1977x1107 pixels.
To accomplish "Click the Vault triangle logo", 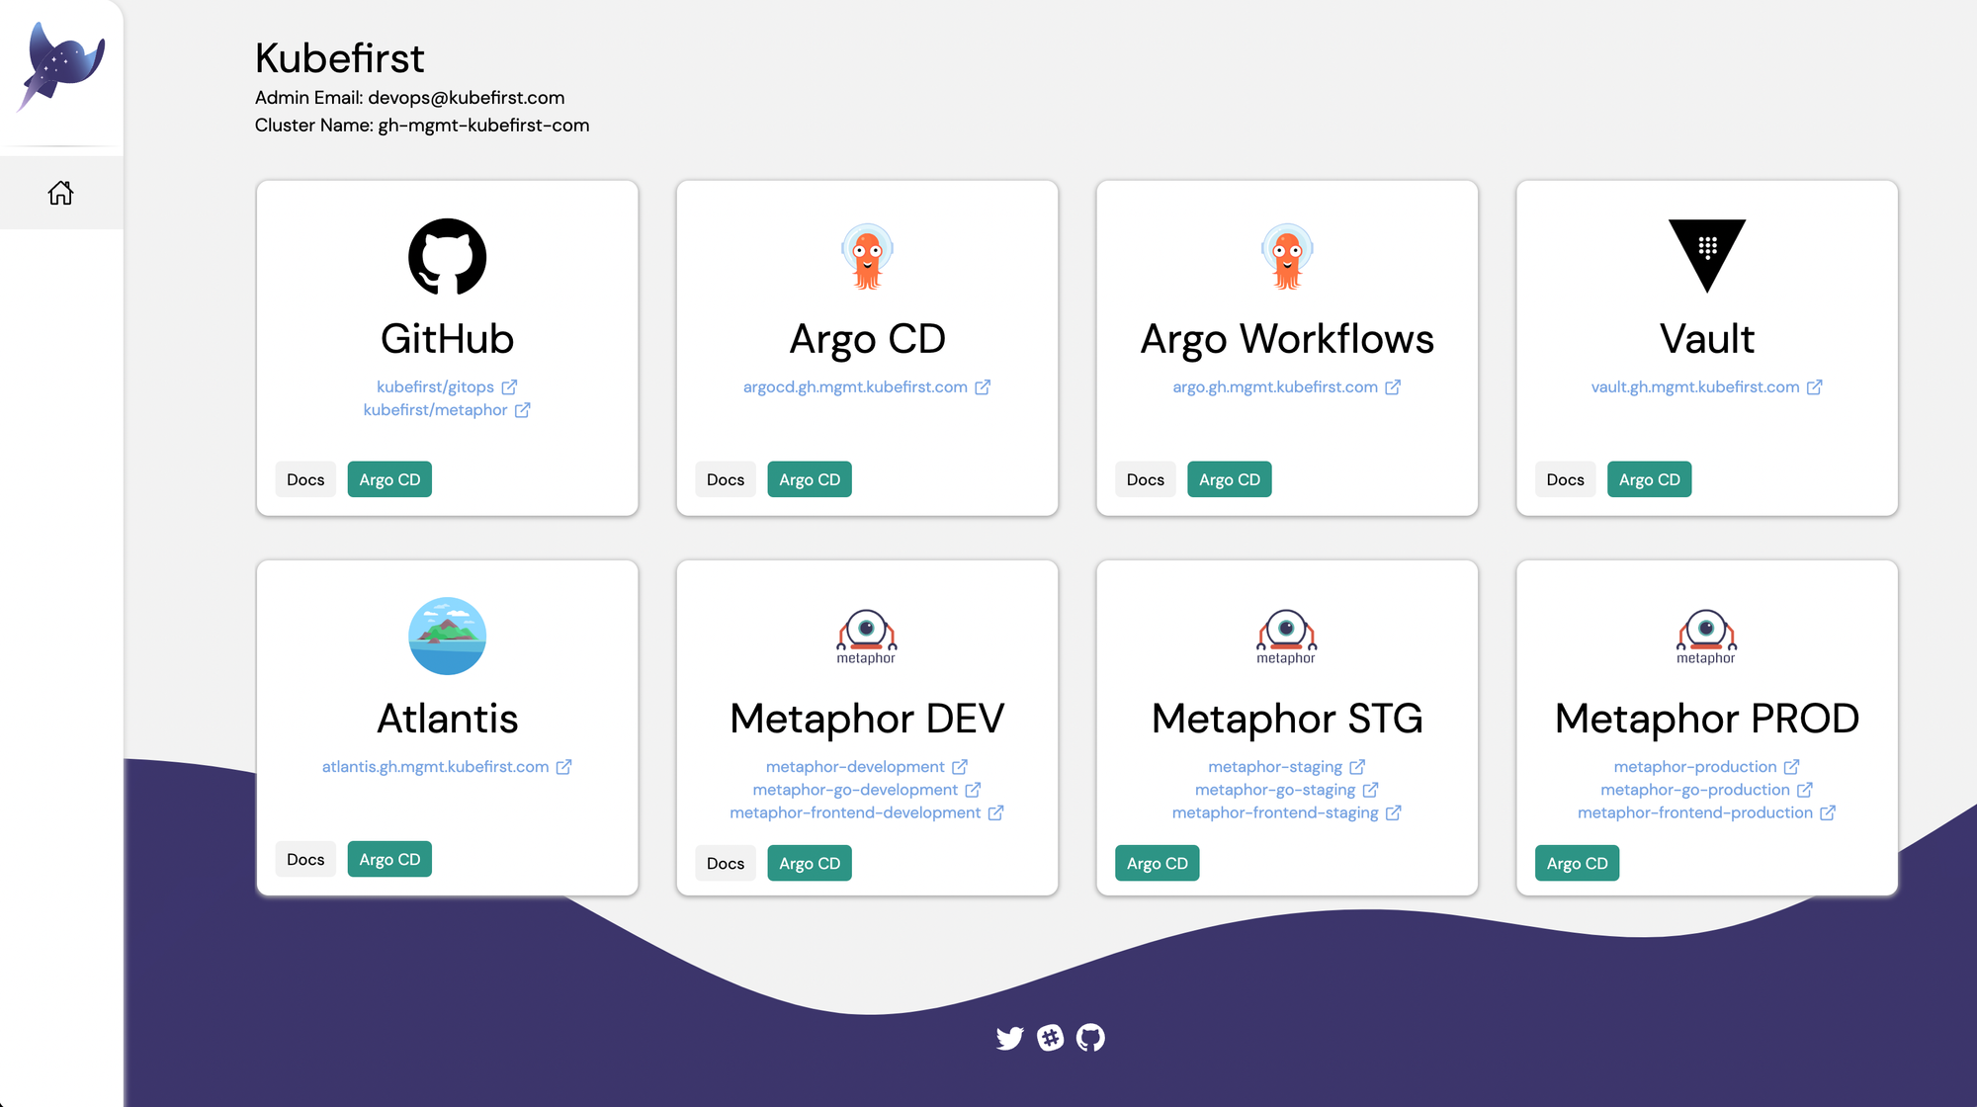I will pyautogui.click(x=1707, y=256).
